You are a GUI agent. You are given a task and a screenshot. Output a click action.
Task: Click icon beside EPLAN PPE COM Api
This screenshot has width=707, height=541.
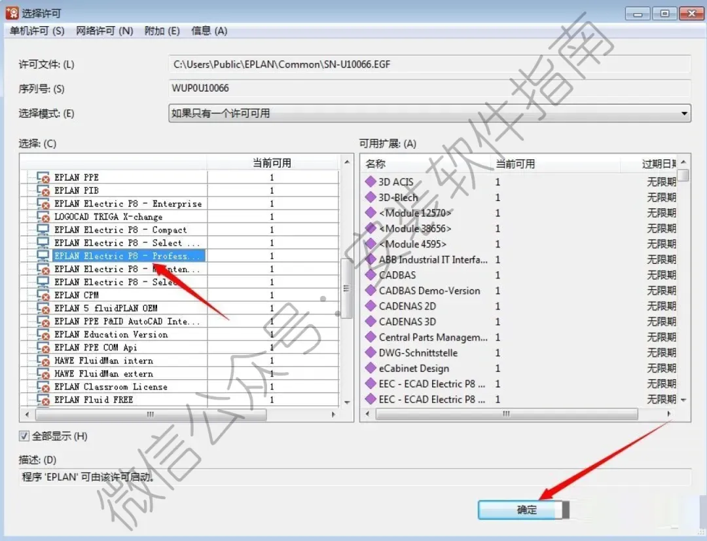pos(43,347)
